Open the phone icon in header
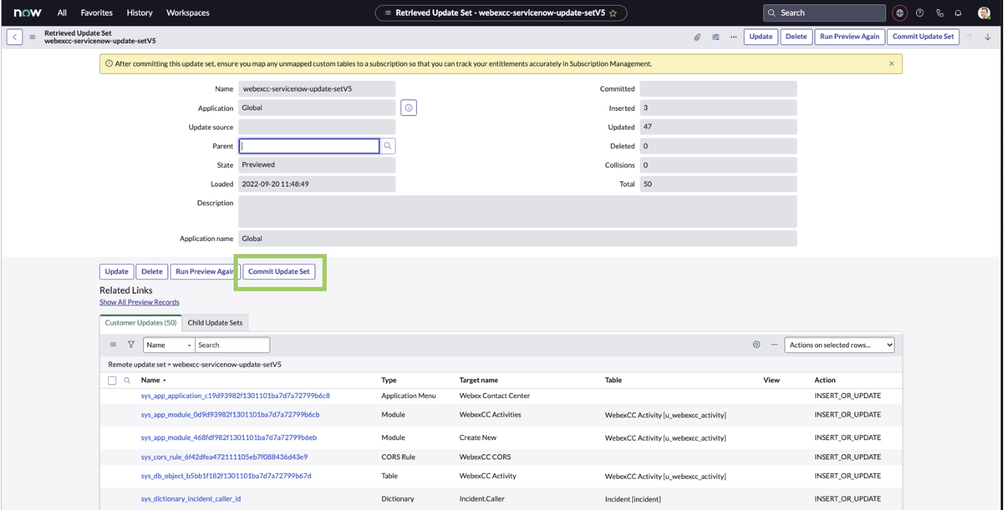 (940, 13)
